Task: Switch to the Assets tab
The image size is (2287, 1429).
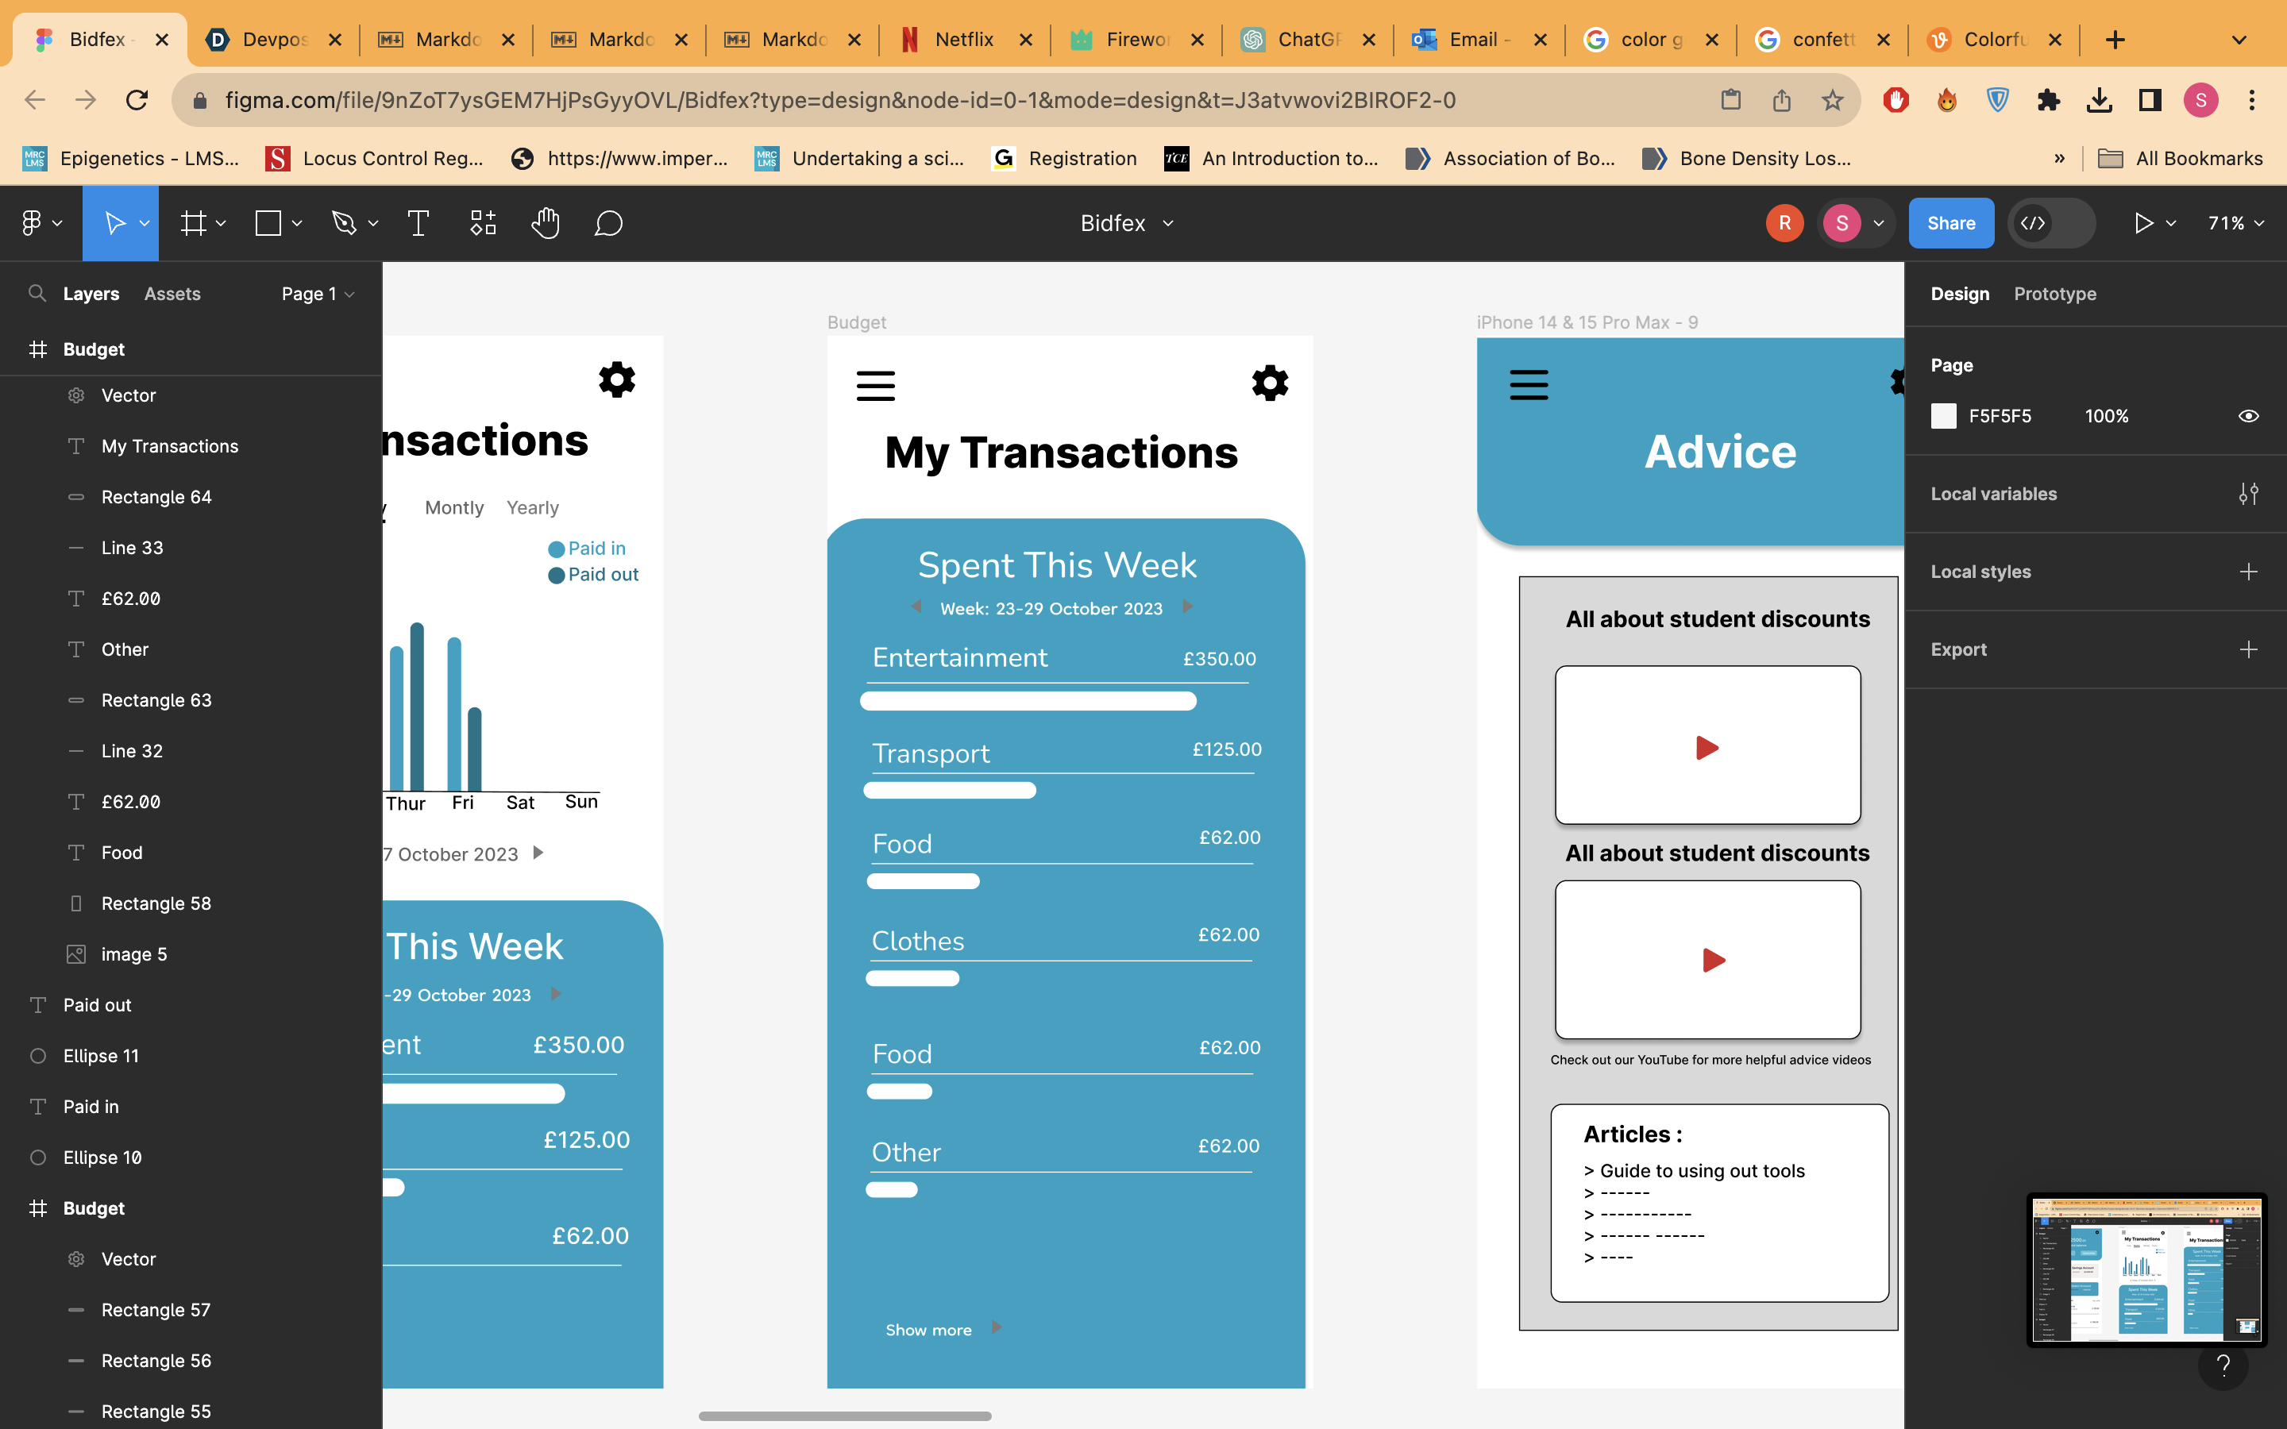Action: click(x=172, y=294)
